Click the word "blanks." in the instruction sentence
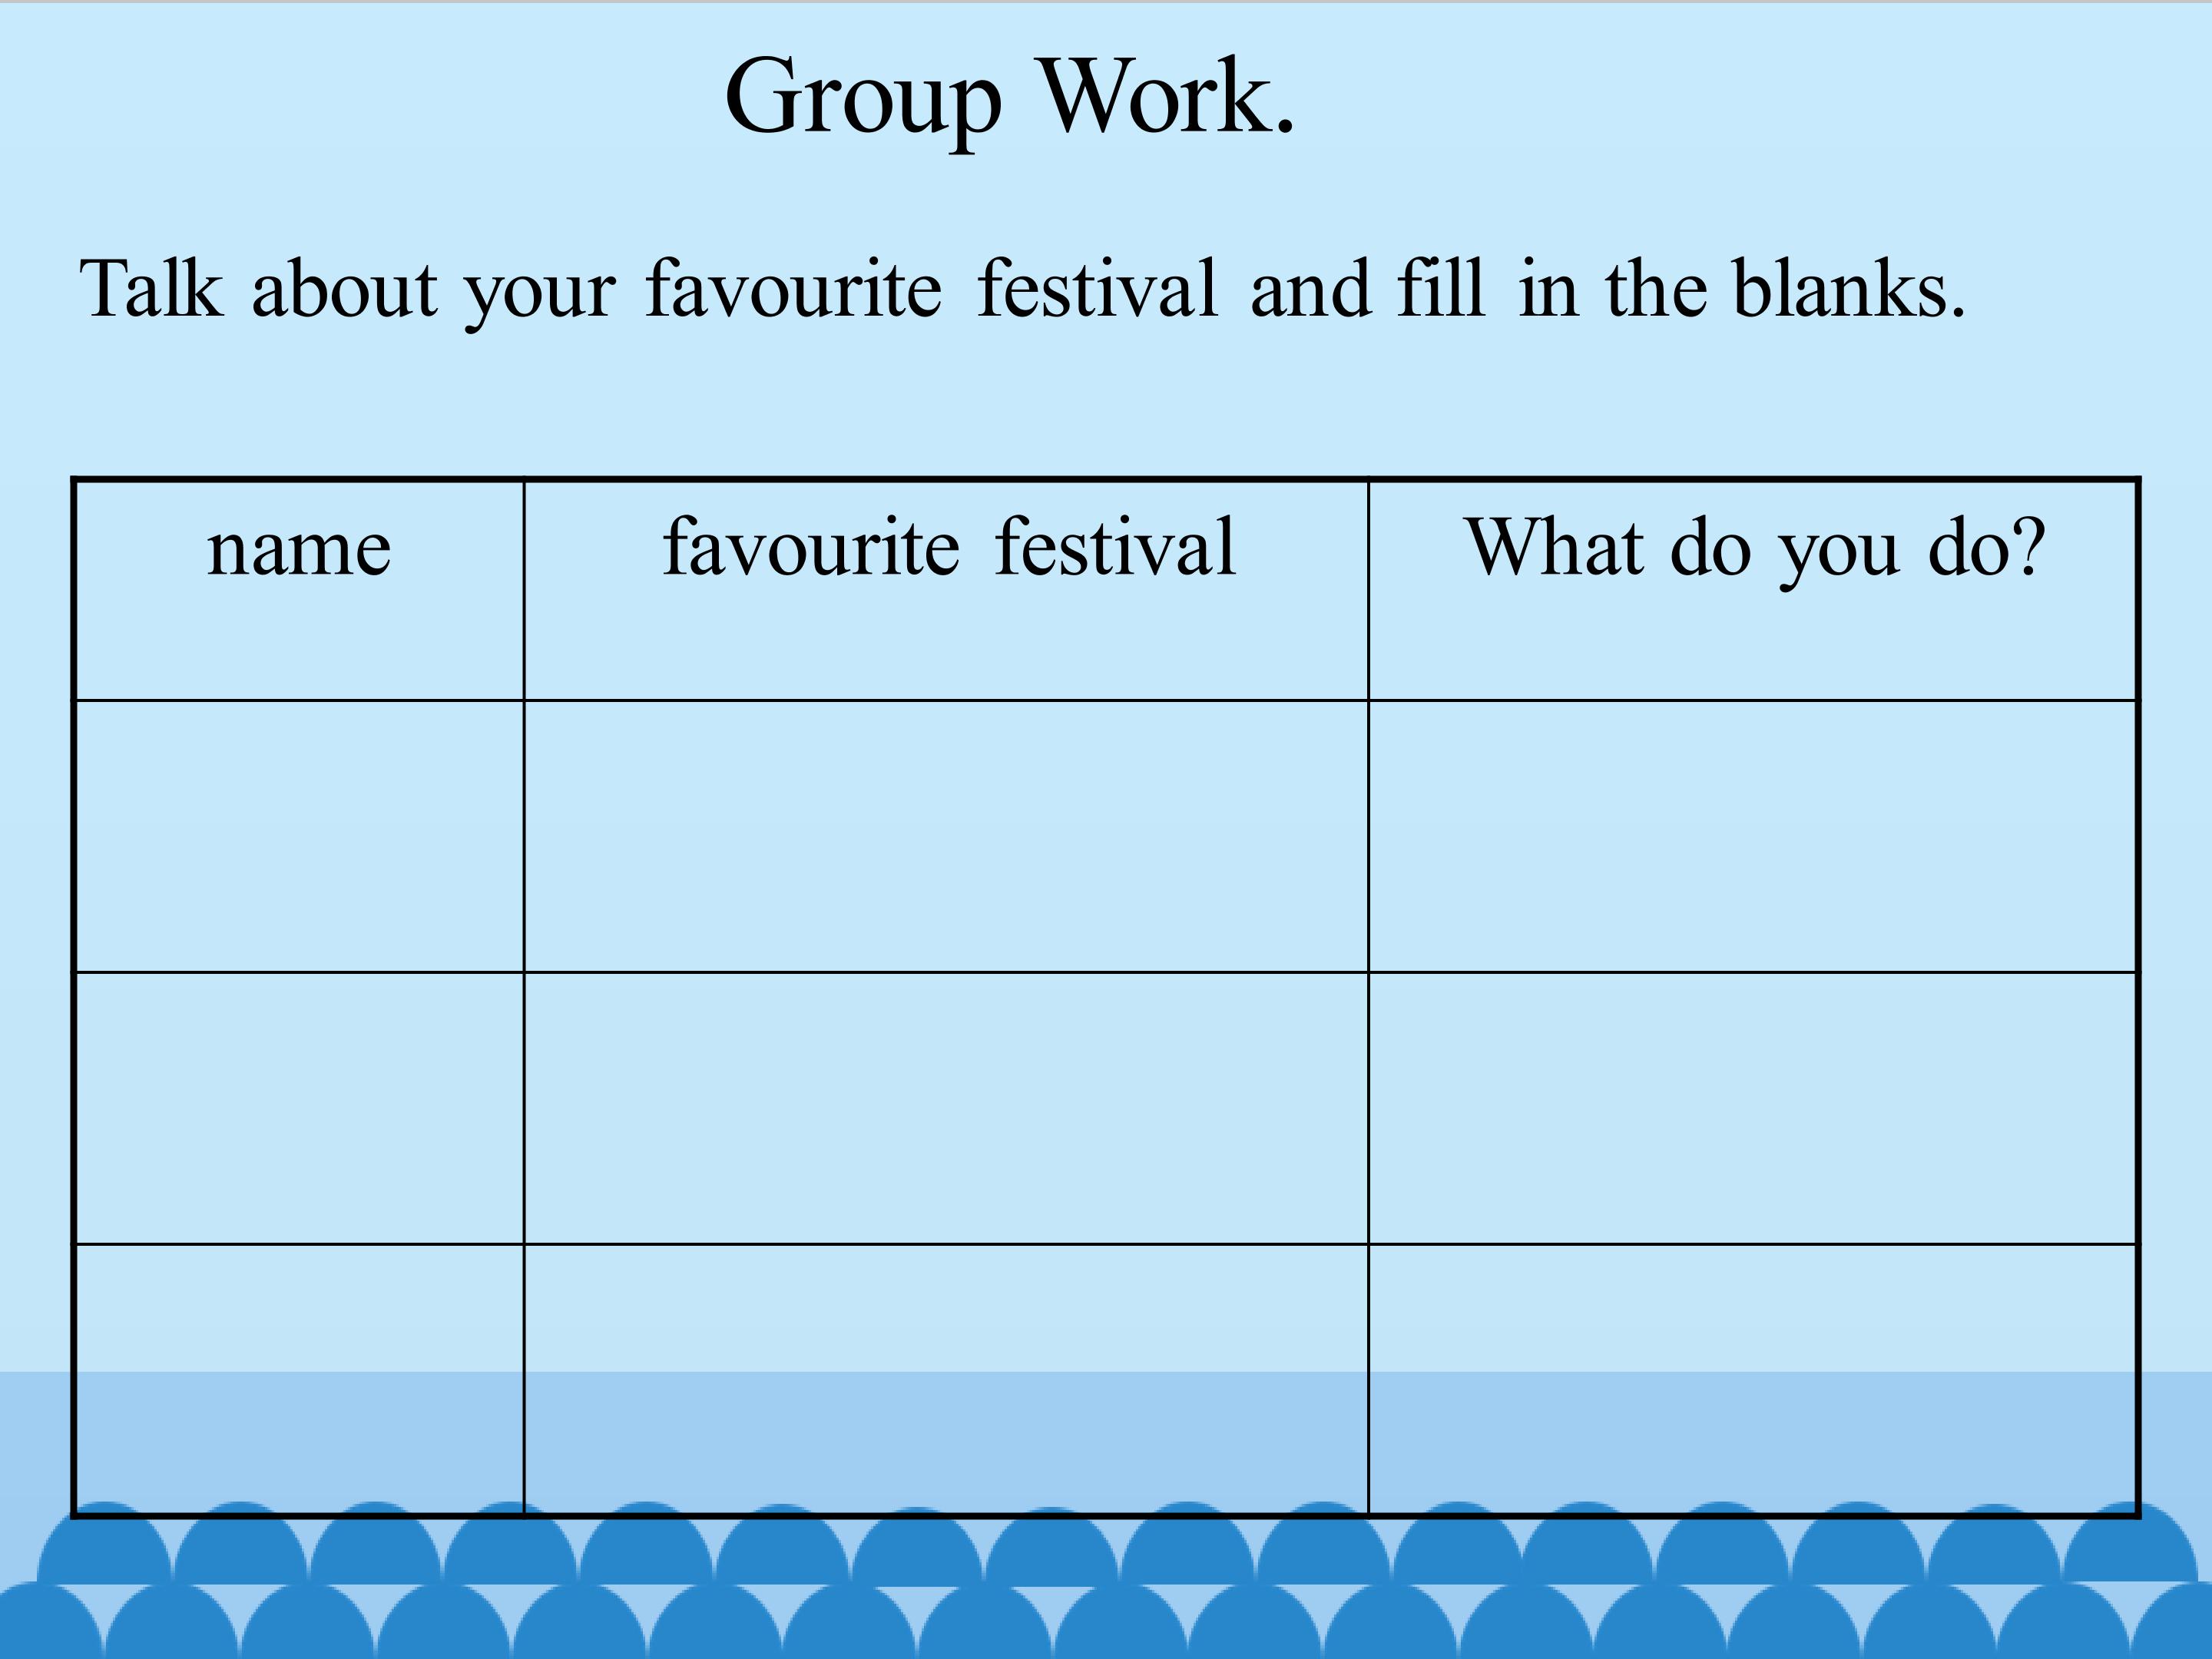This screenshot has height=1659, width=2212. click(1848, 289)
